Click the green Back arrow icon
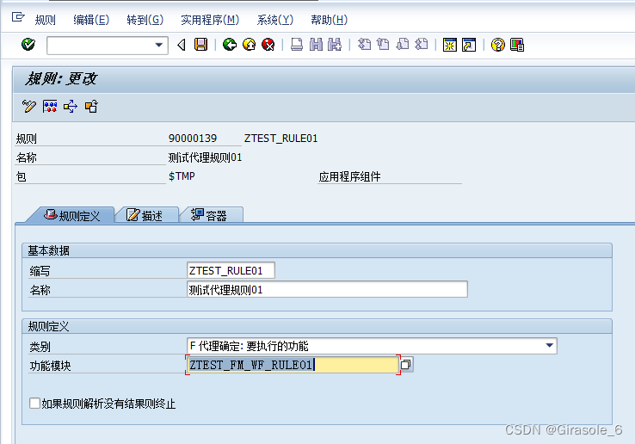 click(x=230, y=45)
